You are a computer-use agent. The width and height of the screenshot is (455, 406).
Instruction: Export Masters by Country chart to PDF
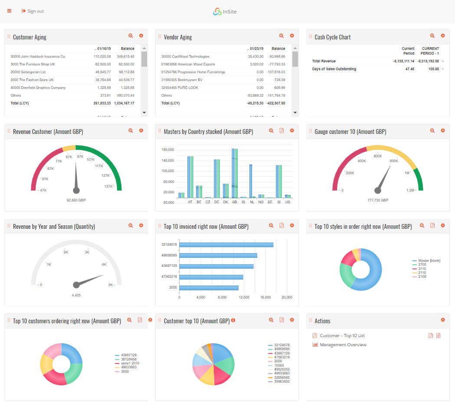[282, 130]
